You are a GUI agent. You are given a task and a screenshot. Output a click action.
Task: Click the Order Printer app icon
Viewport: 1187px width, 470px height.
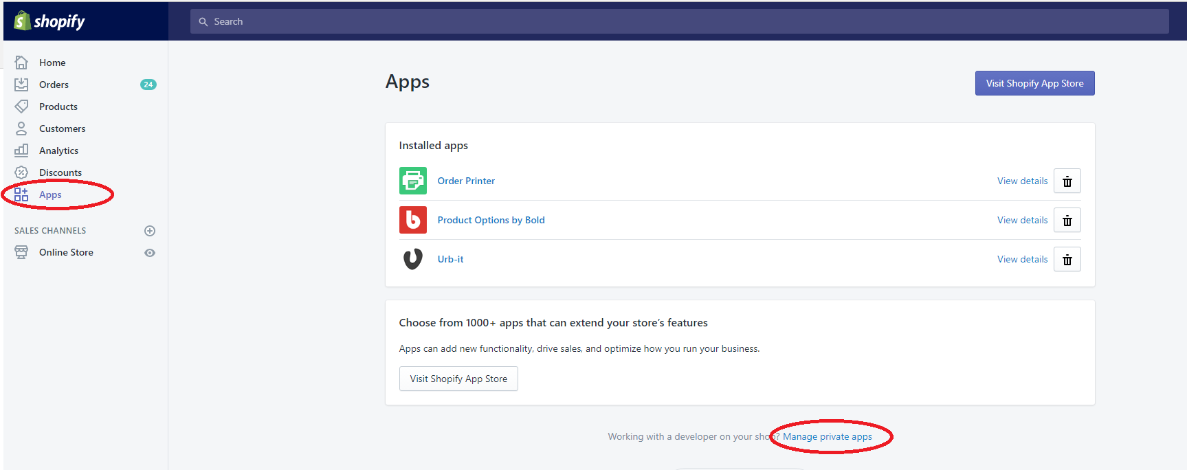413,181
